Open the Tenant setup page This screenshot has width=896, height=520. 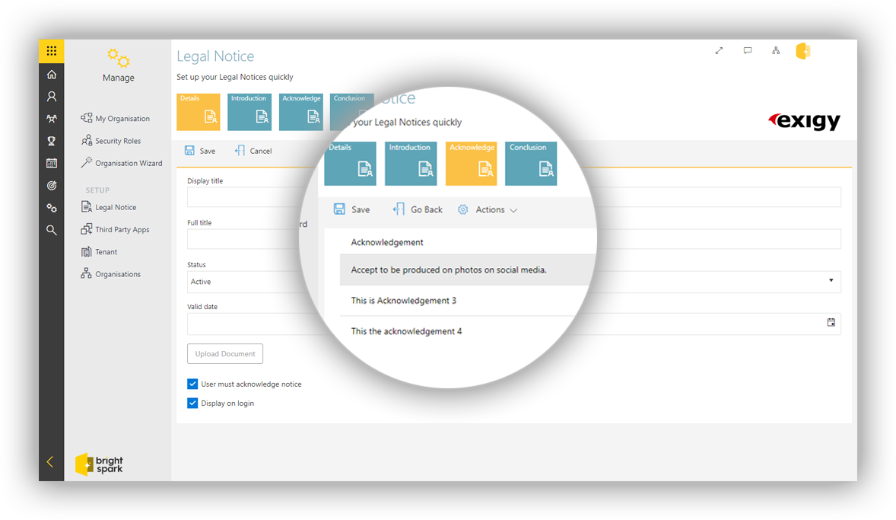(99, 252)
